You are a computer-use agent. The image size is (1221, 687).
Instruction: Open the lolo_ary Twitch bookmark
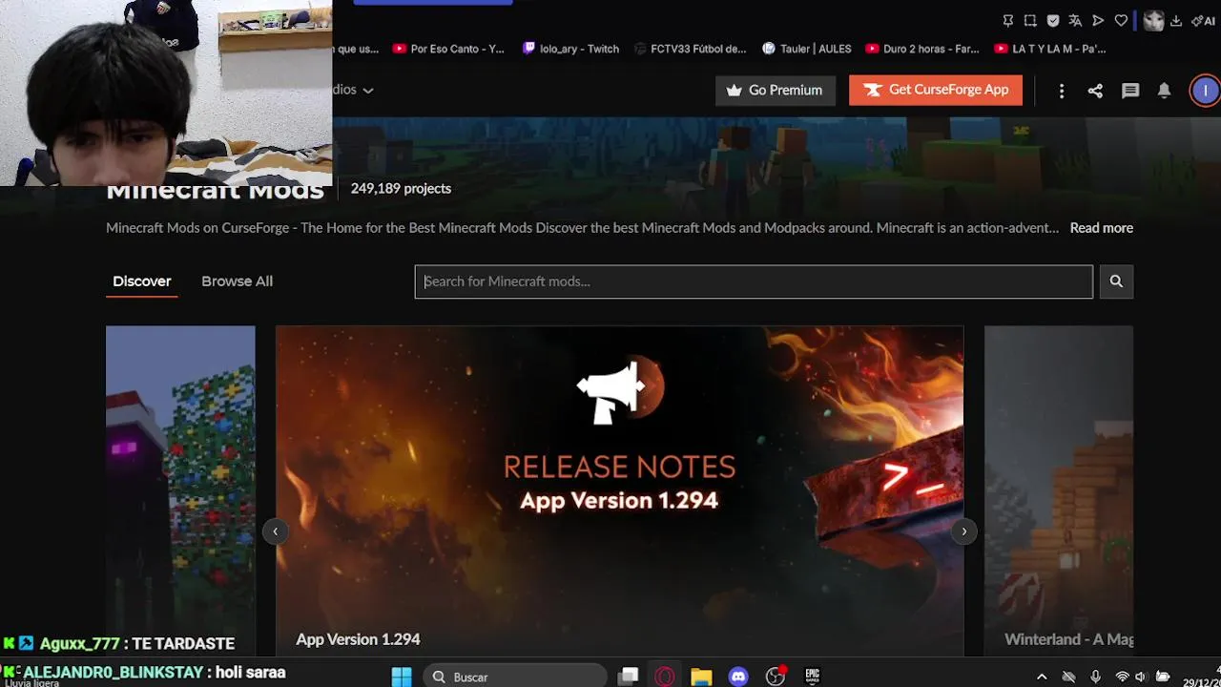(x=570, y=49)
